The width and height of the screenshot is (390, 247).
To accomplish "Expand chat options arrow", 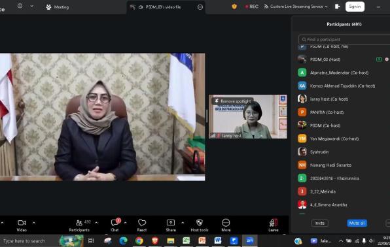I will tap(126, 223).
